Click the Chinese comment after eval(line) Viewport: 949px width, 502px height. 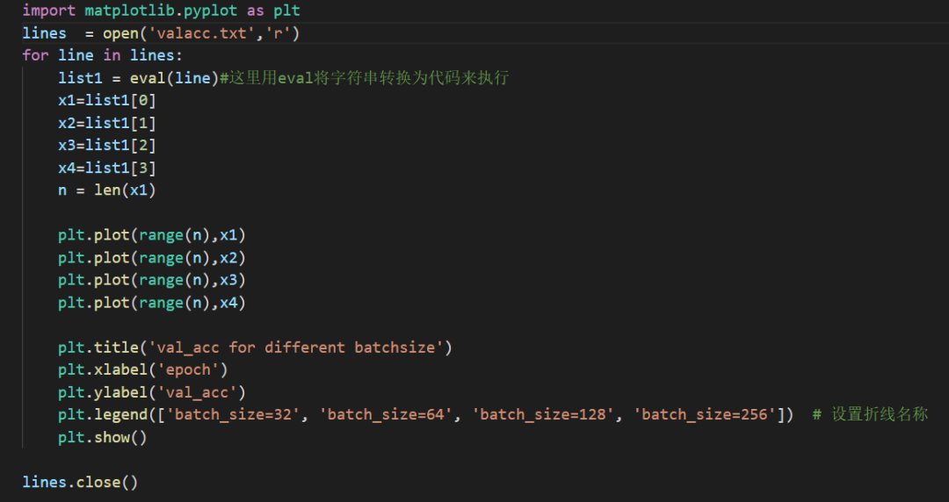(x=365, y=78)
